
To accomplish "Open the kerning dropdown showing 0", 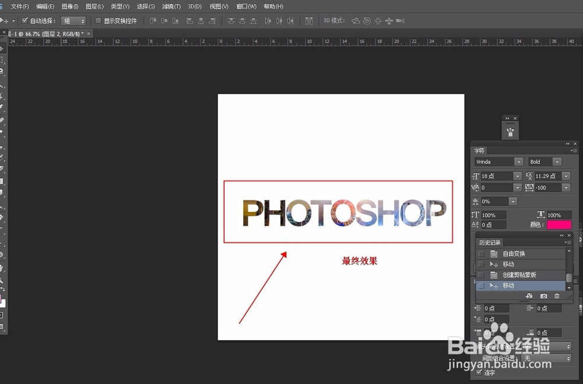I will click(x=517, y=188).
